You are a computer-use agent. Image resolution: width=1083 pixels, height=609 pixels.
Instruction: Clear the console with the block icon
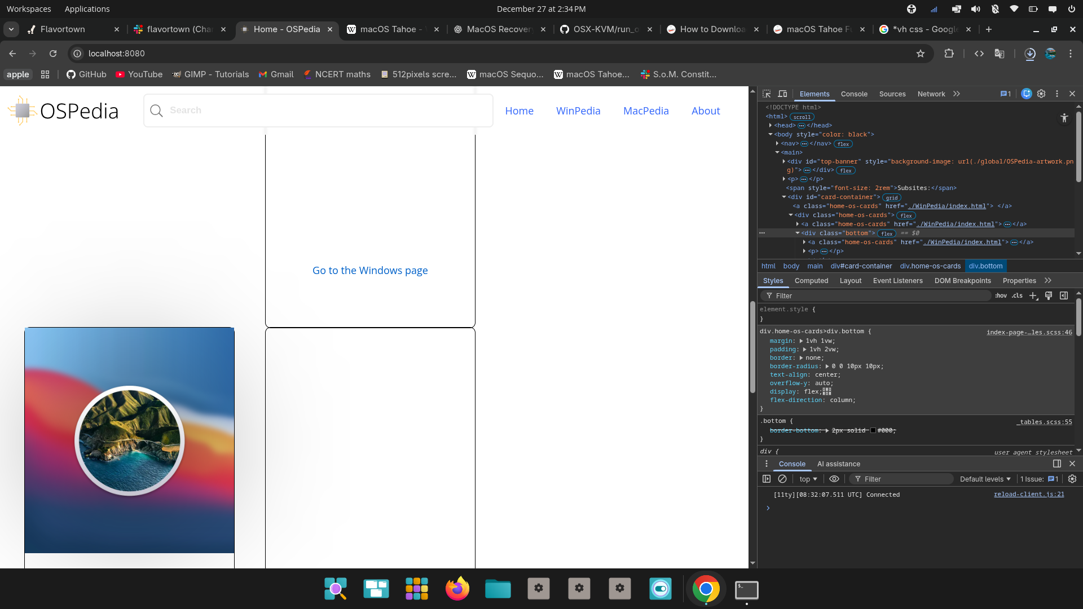click(x=782, y=479)
